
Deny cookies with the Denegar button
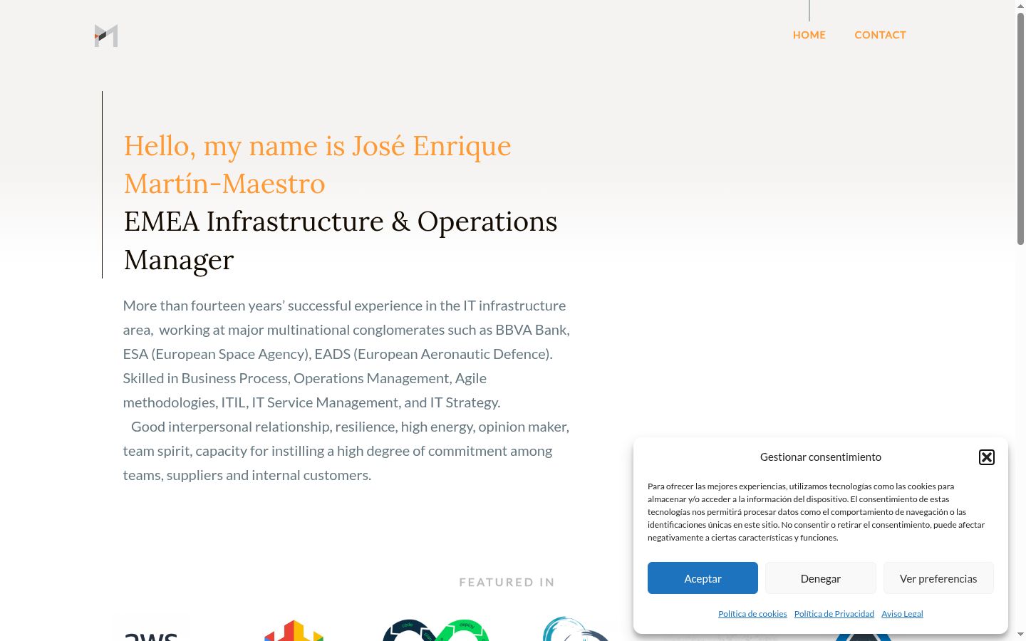[821, 578]
